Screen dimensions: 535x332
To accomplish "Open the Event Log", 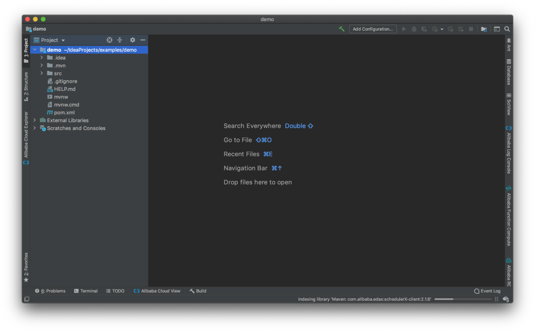I will point(487,291).
